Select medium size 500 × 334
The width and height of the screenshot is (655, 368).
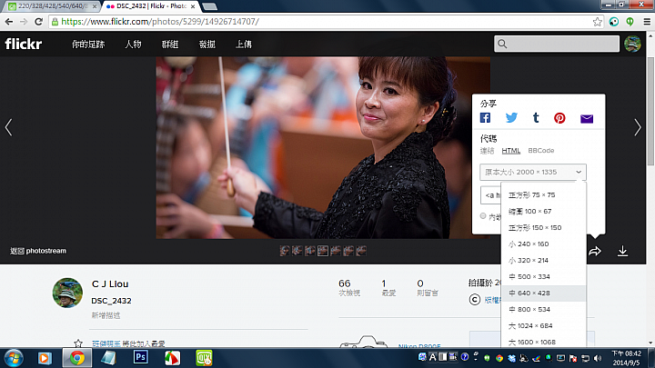coord(543,276)
